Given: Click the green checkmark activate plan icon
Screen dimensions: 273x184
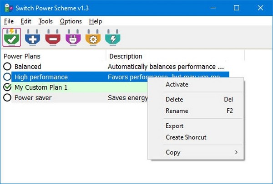Looking at the screenshot, I should 12,38.
